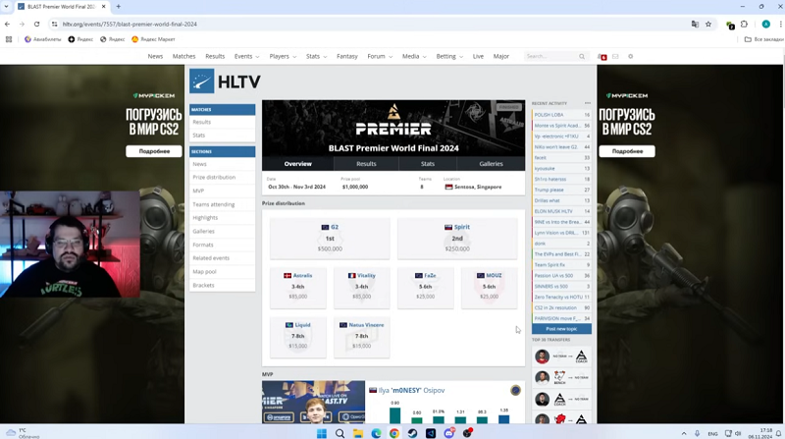This screenshot has width=785, height=439.
Task: Open the Live nav menu item
Action: coord(478,57)
